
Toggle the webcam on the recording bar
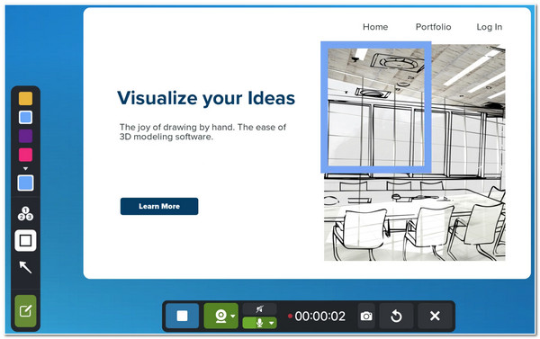pos(220,316)
